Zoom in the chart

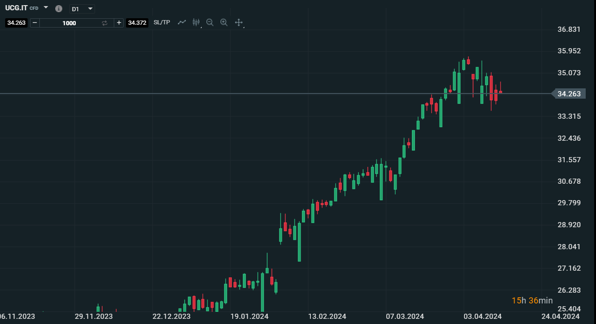coord(224,22)
